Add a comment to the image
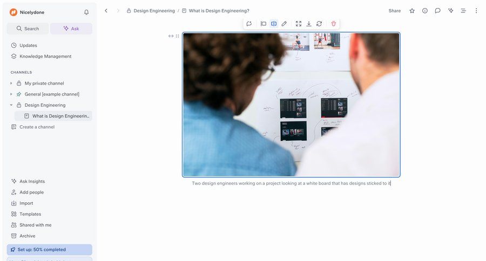486x261 pixels. click(249, 24)
